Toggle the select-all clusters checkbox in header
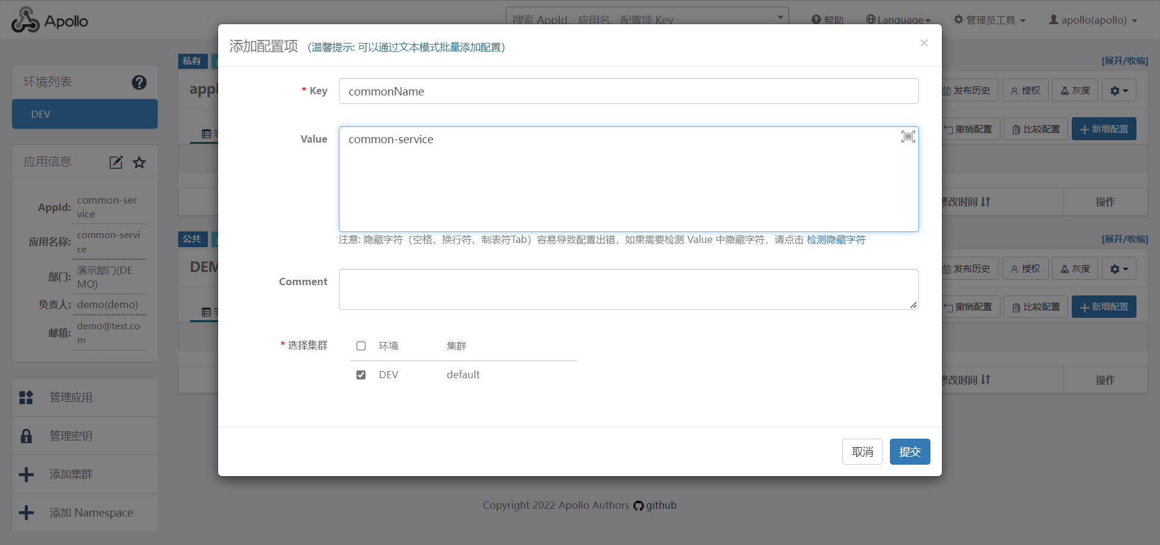 click(x=361, y=346)
